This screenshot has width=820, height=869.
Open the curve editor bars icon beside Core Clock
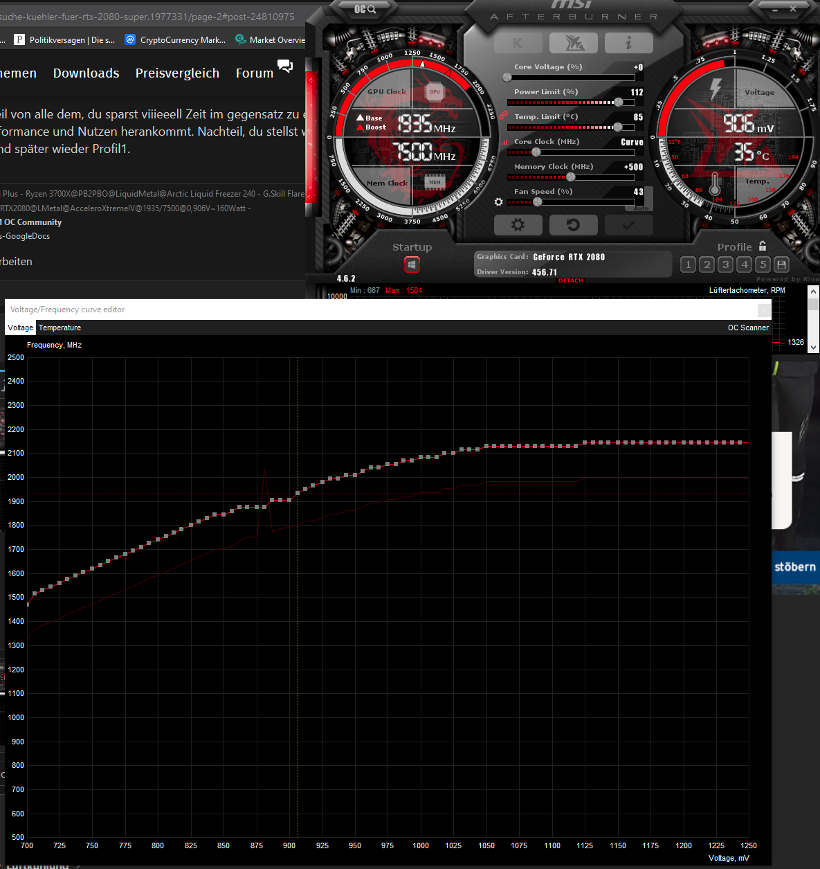504,142
